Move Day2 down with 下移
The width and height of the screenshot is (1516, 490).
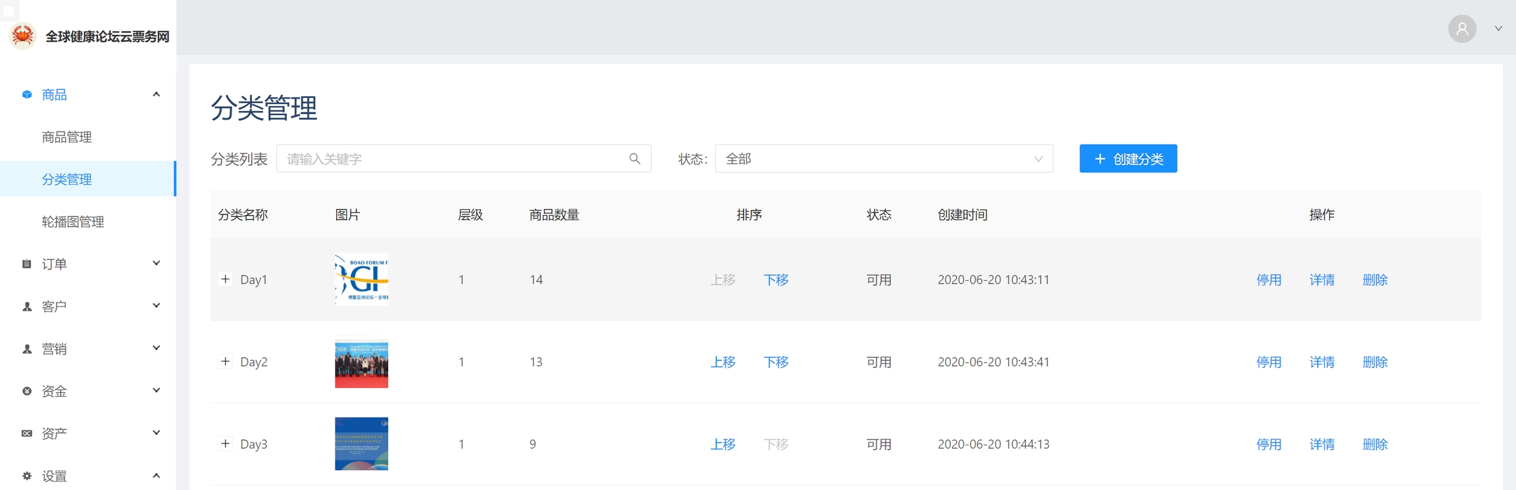click(x=776, y=362)
